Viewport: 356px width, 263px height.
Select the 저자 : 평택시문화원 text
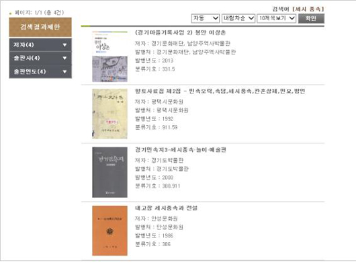159,102
